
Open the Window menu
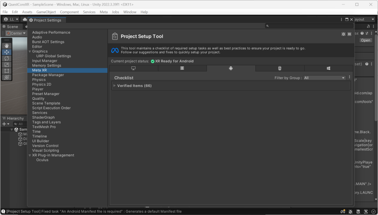click(x=130, y=12)
